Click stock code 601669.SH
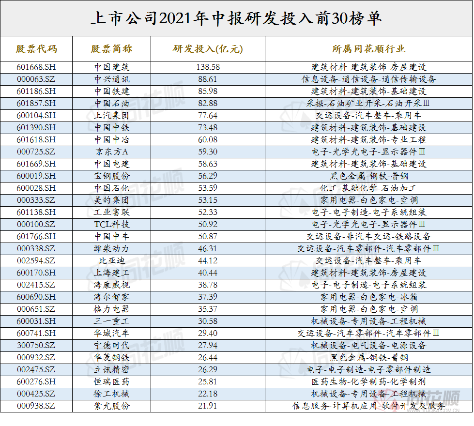This screenshot has height=426, width=474. (36, 164)
